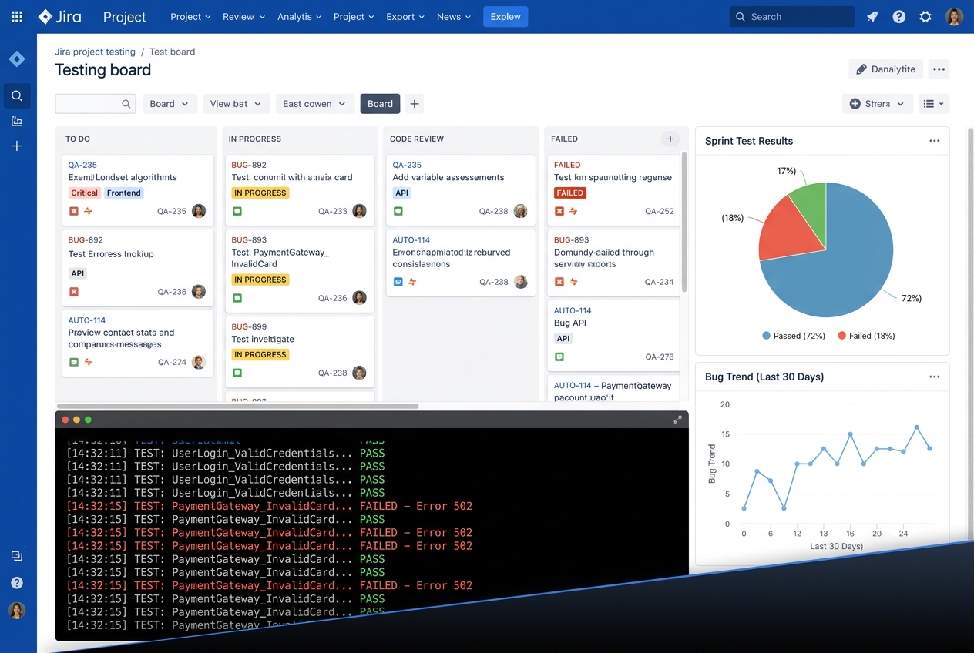Viewport: 974px width, 653px height.
Task: Follow the Jira project testing breadcrumb link
Action: click(95, 52)
